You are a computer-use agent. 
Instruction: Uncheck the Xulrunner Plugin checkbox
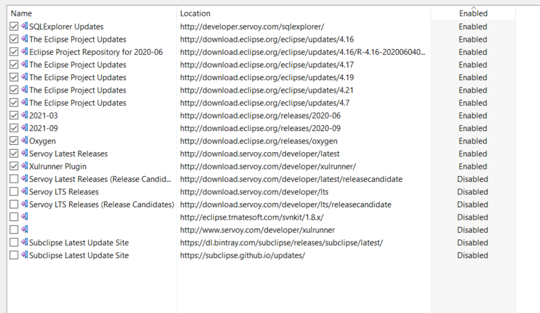pyautogui.click(x=14, y=166)
